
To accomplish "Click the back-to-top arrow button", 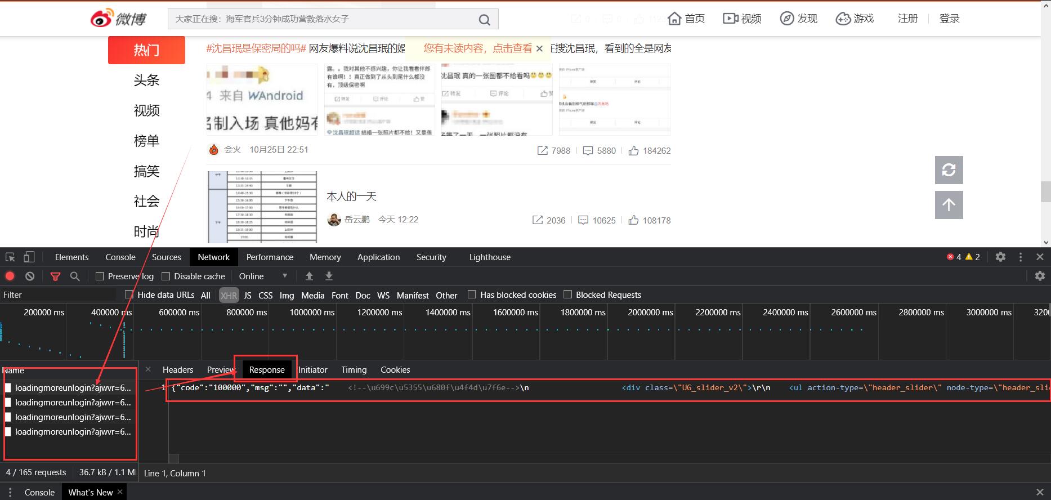I will (x=949, y=205).
